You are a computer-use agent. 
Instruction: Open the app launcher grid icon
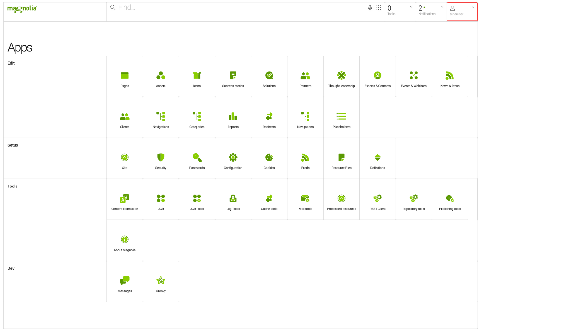click(x=378, y=7)
